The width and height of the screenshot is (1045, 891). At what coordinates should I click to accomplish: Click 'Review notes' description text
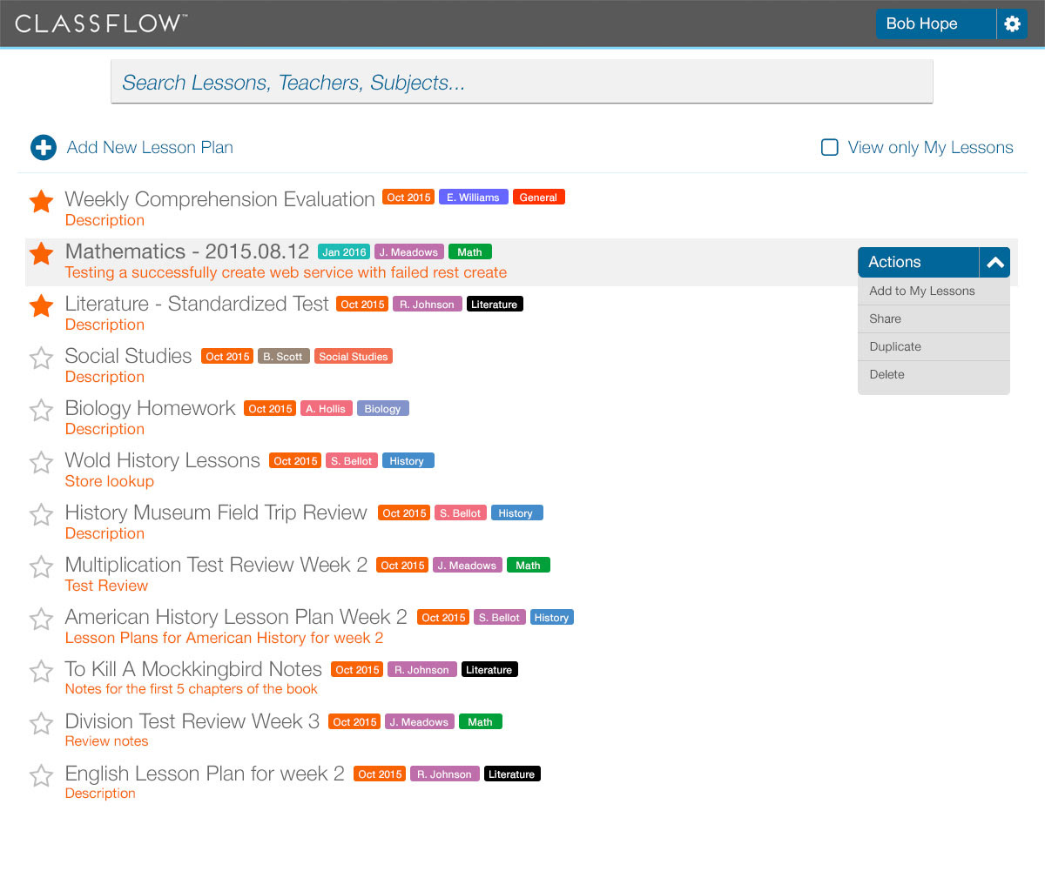(106, 741)
